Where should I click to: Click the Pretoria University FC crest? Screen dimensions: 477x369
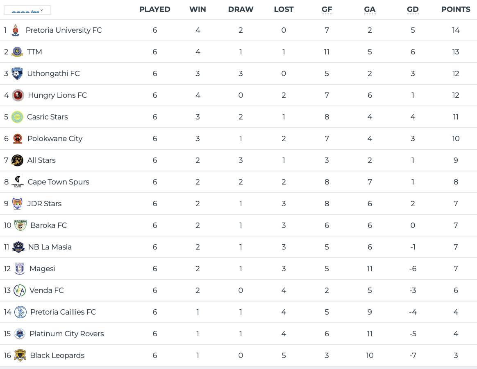coord(16,30)
